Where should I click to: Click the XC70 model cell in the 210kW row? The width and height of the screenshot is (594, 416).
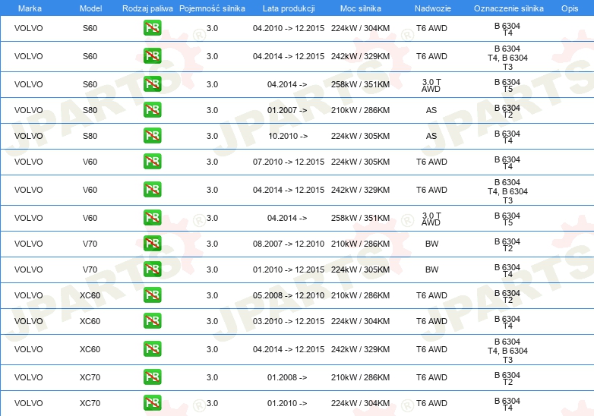90,377
